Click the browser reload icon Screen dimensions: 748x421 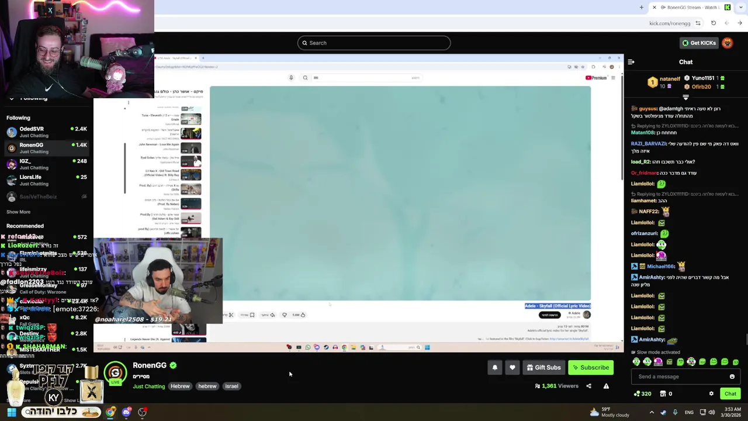point(714,23)
